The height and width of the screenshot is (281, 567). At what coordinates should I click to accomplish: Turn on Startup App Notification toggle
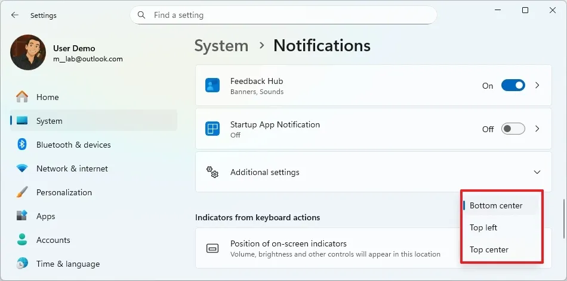click(513, 129)
